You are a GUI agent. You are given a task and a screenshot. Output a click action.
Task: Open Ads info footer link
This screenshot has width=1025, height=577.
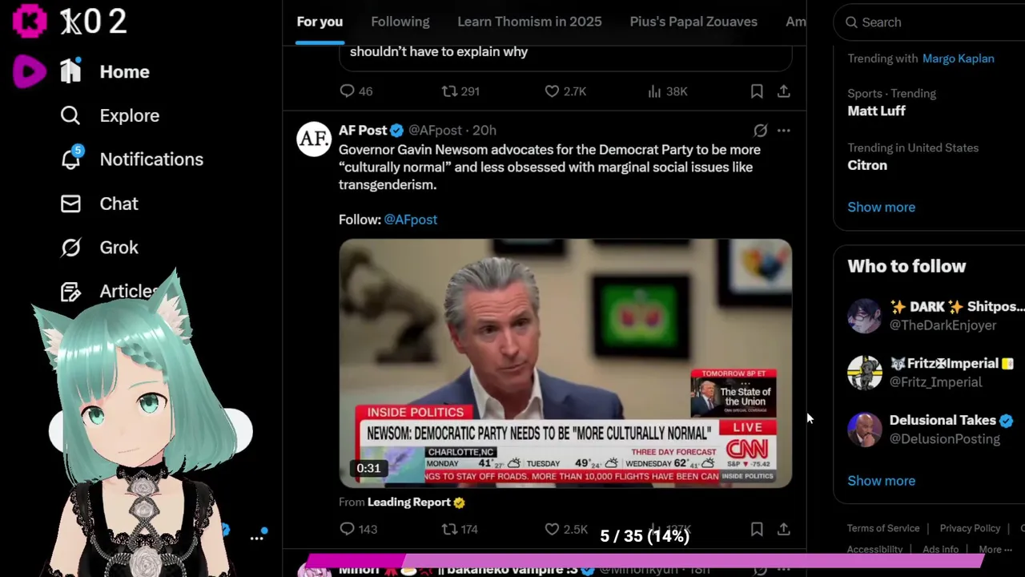(940, 550)
